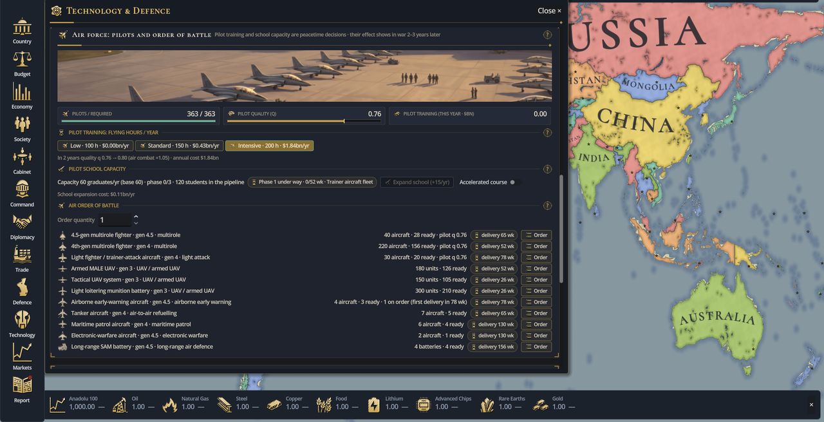Order an Electronic-warfare aircraft

[536, 336]
